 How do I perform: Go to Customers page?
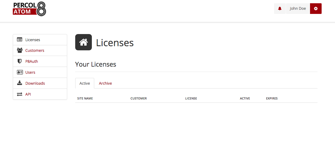point(40,50)
